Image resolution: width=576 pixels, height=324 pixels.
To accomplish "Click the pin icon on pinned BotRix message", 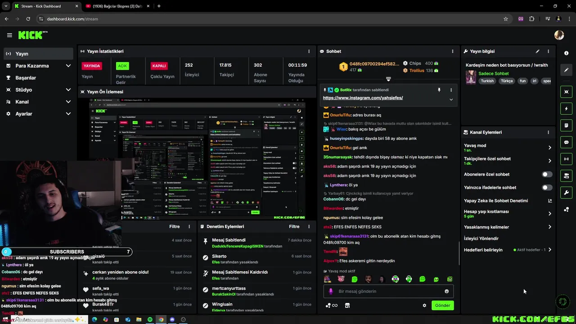I will coord(439,90).
